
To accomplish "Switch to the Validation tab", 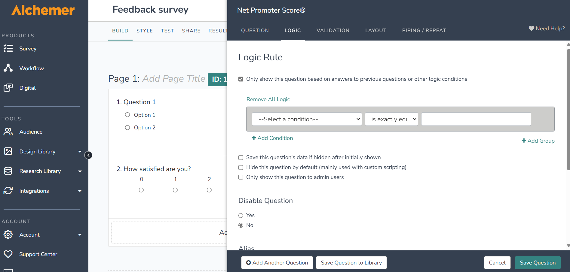I will point(333,30).
